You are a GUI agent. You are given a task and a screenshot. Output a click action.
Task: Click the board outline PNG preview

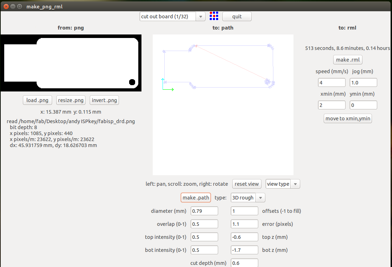tap(71, 63)
